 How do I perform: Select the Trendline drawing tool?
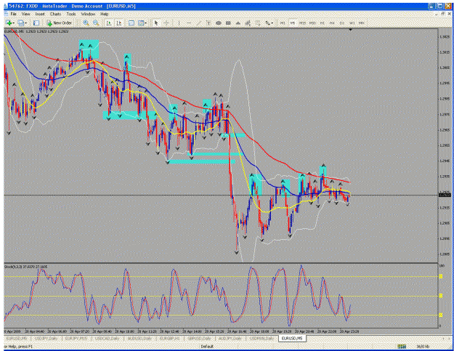[199, 23]
